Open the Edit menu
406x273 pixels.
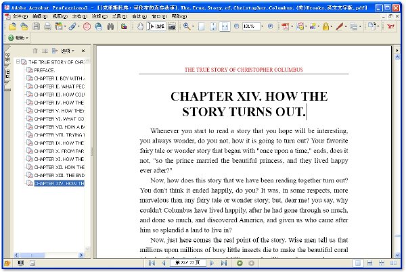click(40, 16)
